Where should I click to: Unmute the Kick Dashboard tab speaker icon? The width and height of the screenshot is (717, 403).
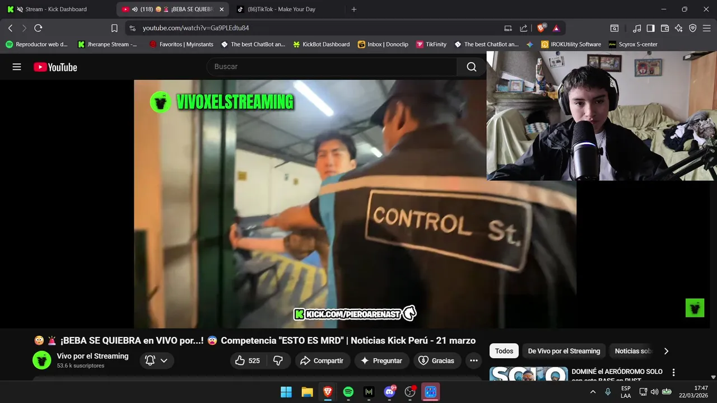pyautogui.click(x=20, y=10)
